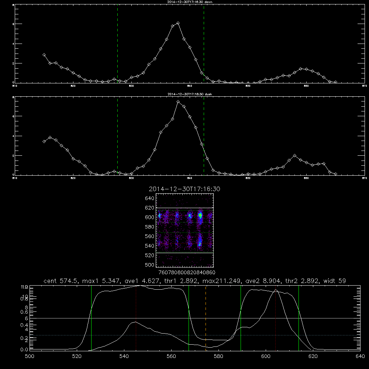
Task: Select the "ave2 8.904" stats entry
Action: 263,281
